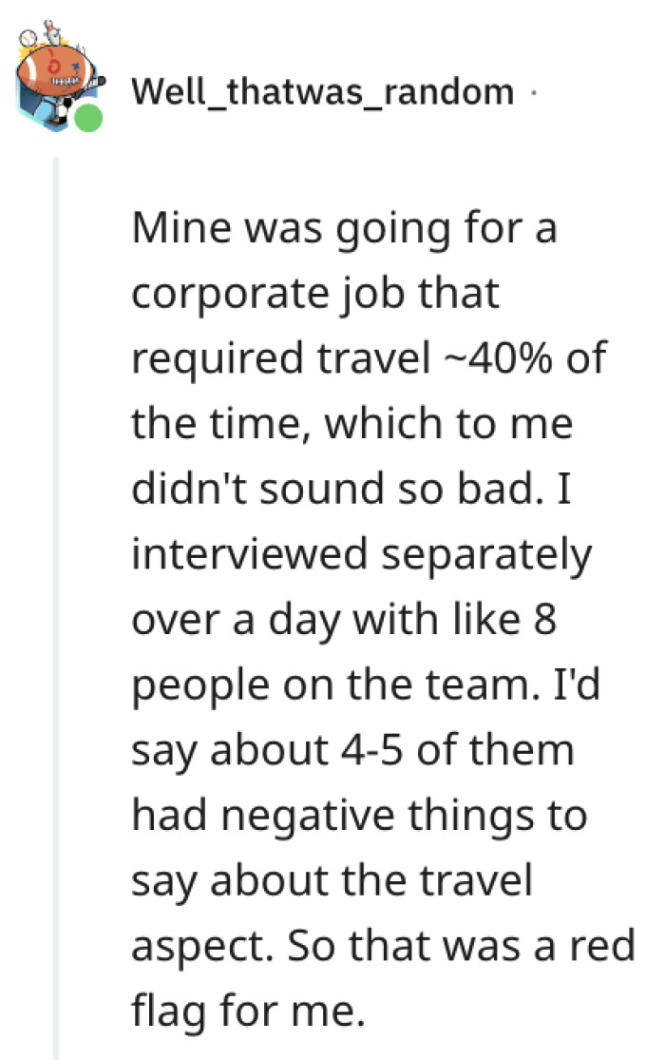Image resolution: width=665 pixels, height=1060 pixels.
Task: Click the yellow starburst decoration near the avatar
Action: tap(25, 51)
